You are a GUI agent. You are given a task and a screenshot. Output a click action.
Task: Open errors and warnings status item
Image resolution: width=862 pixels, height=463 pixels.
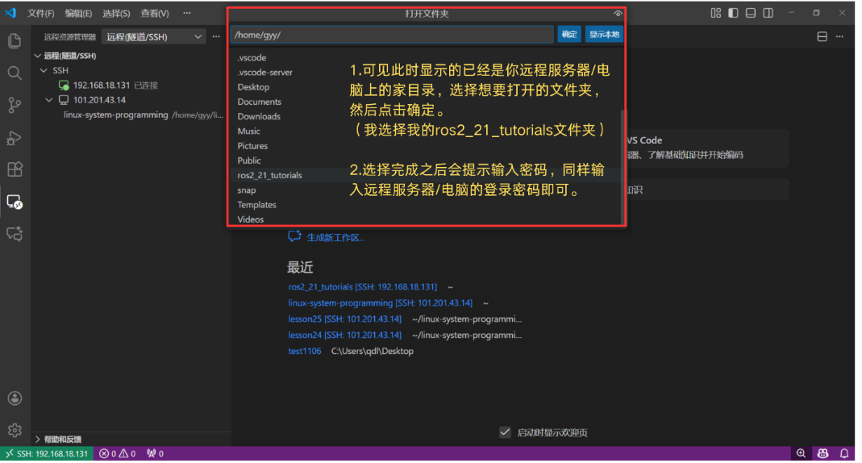117,453
